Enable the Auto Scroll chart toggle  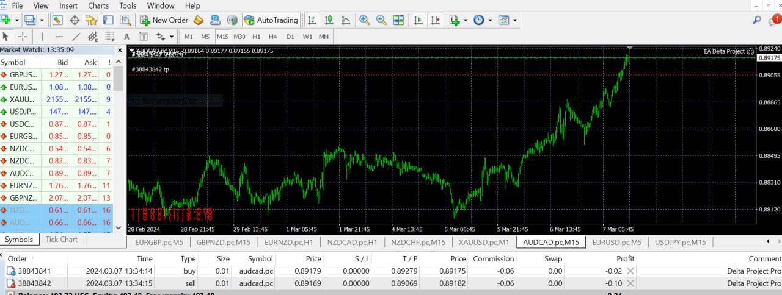[418, 20]
